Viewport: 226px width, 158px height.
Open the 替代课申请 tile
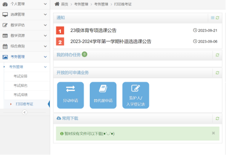[103, 95]
